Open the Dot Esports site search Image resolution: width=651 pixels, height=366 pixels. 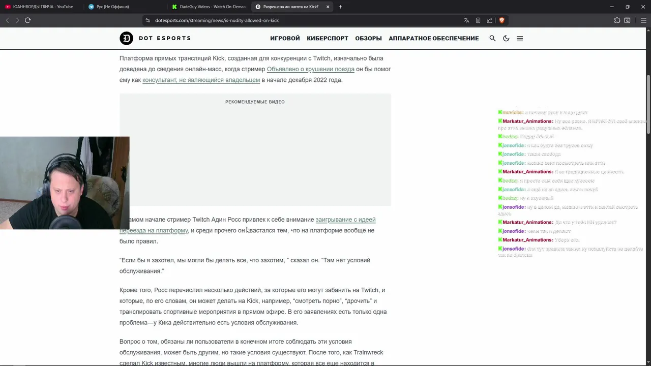pyautogui.click(x=492, y=38)
